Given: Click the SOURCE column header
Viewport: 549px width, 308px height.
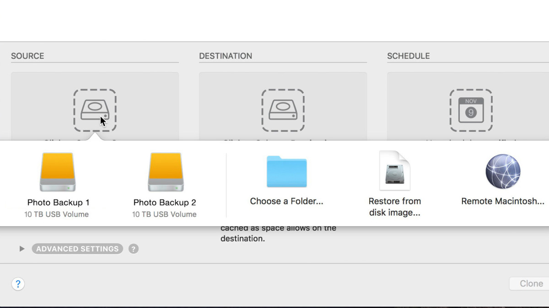Looking at the screenshot, I should (27, 56).
